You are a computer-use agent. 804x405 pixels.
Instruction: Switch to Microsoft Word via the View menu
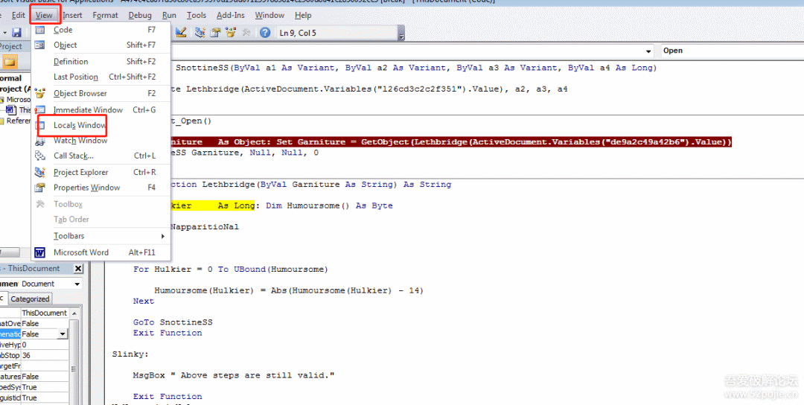(x=101, y=252)
